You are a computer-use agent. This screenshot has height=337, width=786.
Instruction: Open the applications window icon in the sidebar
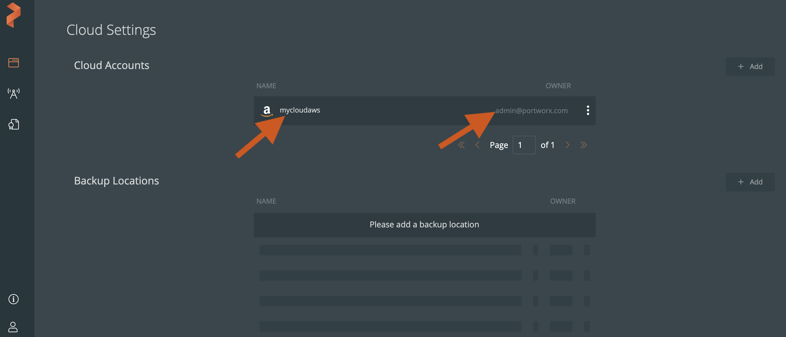point(13,63)
